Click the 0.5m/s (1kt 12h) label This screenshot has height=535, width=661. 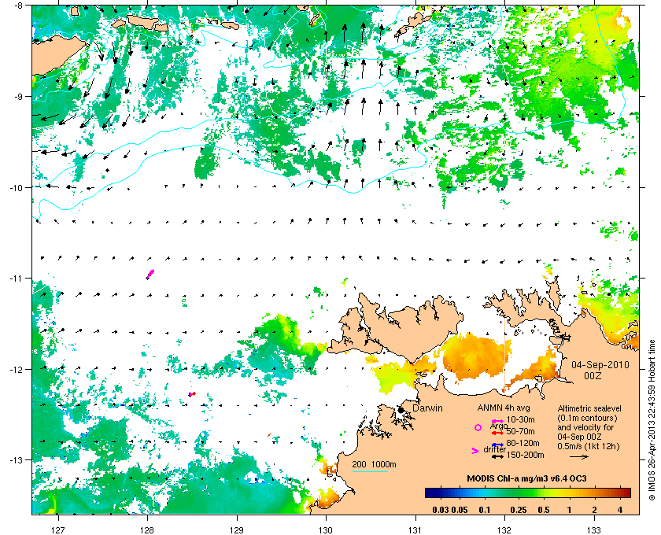589,446
